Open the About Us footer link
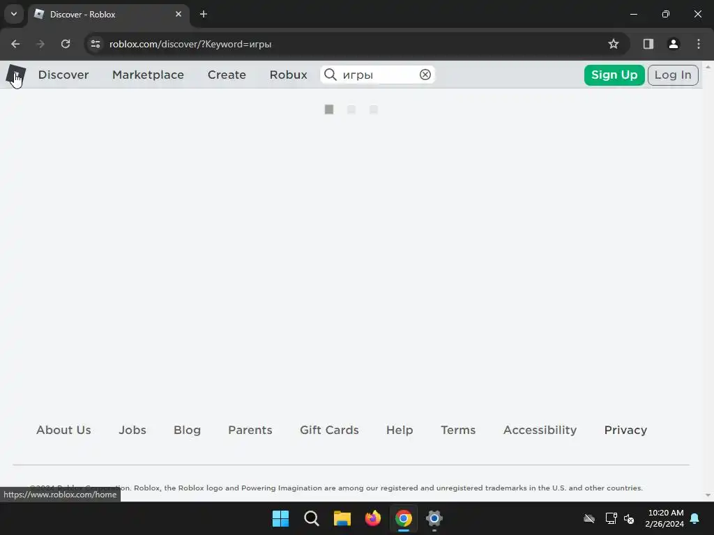Screen dimensions: 714x535 [63, 430]
